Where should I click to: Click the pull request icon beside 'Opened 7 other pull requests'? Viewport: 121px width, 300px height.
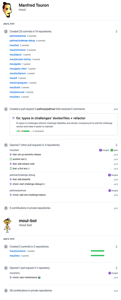point(6,145)
